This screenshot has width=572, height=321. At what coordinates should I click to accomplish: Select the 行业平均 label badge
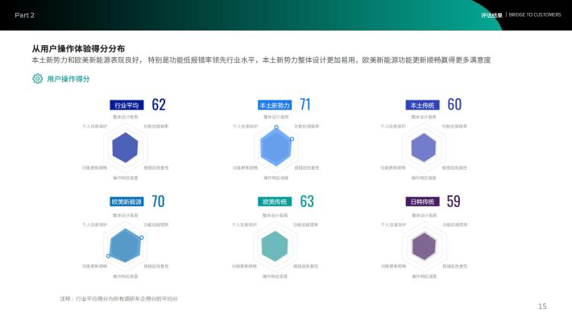tap(126, 105)
